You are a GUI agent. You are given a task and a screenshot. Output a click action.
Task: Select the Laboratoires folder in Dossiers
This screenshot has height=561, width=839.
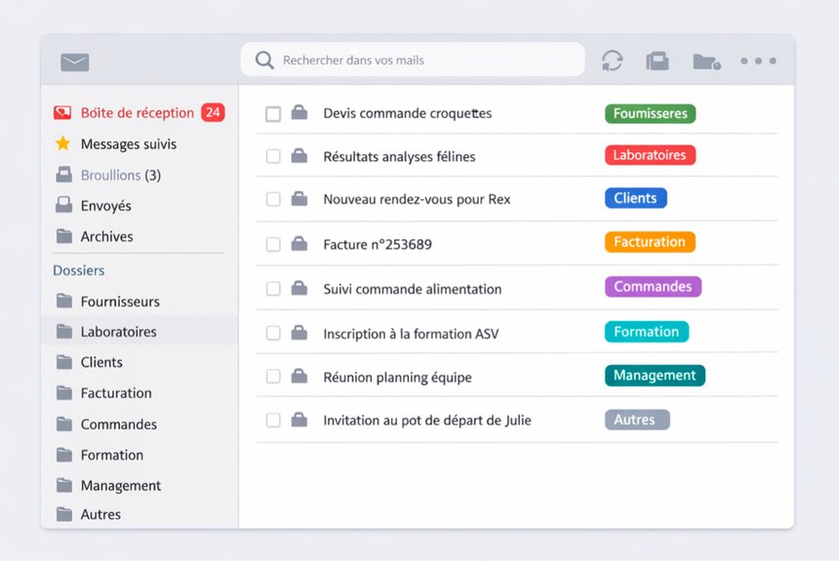(118, 332)
